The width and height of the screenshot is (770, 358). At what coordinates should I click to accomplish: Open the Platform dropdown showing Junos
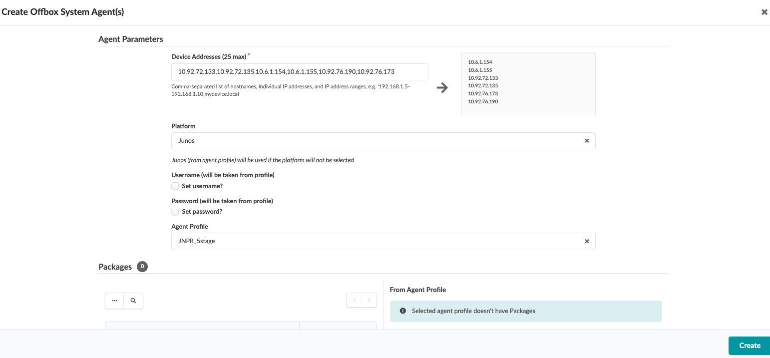pyautogui.click(x=375, y=141)
